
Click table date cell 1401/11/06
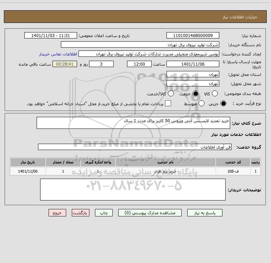pos(28,171)
